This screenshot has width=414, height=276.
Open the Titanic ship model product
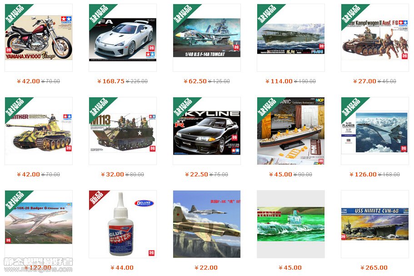pos(291,131)
